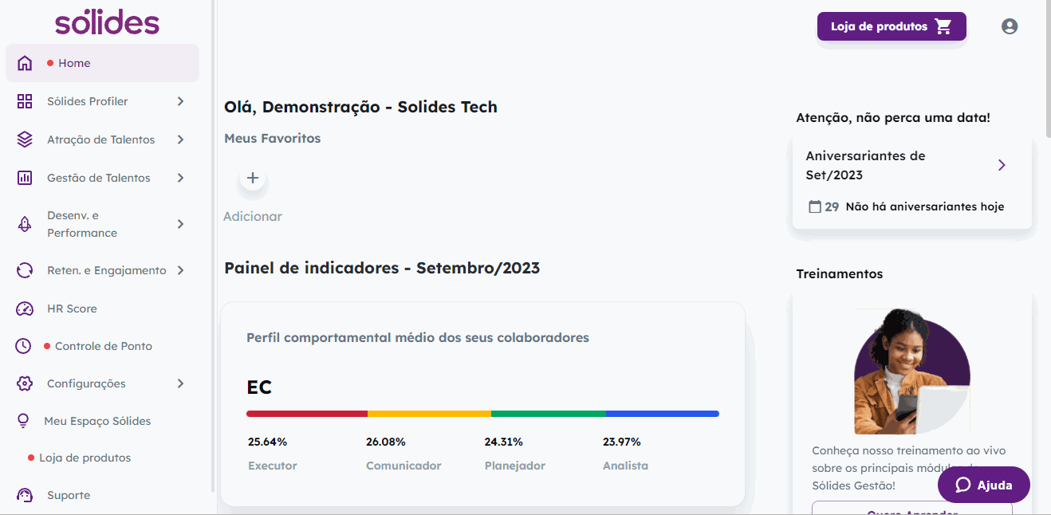Click the Loja de produtos button
1051x515 pixels.
[x=892, y=26]
